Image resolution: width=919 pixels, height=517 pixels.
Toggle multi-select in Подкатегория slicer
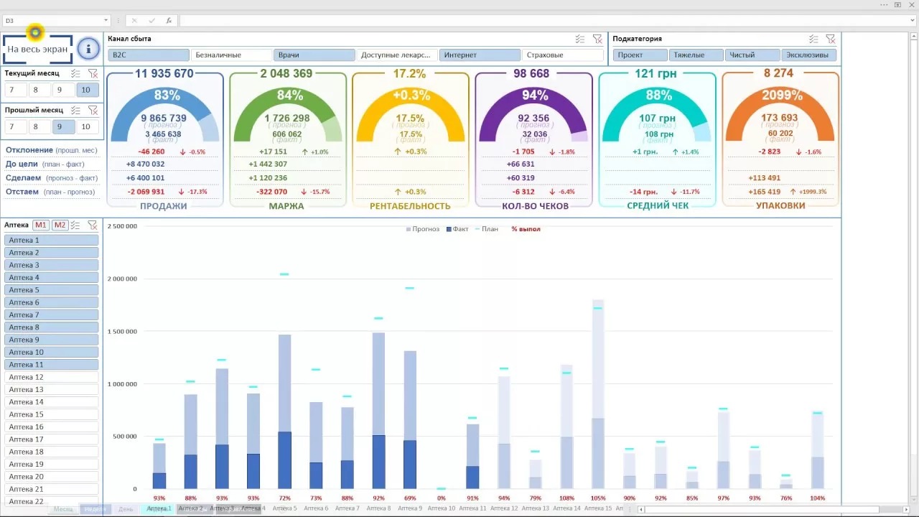[x=813, y=39]
